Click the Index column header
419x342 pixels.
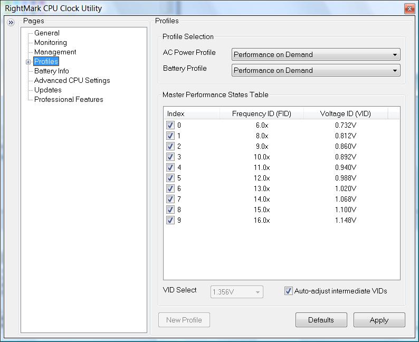pyautogui.click(x=192, y=113)
